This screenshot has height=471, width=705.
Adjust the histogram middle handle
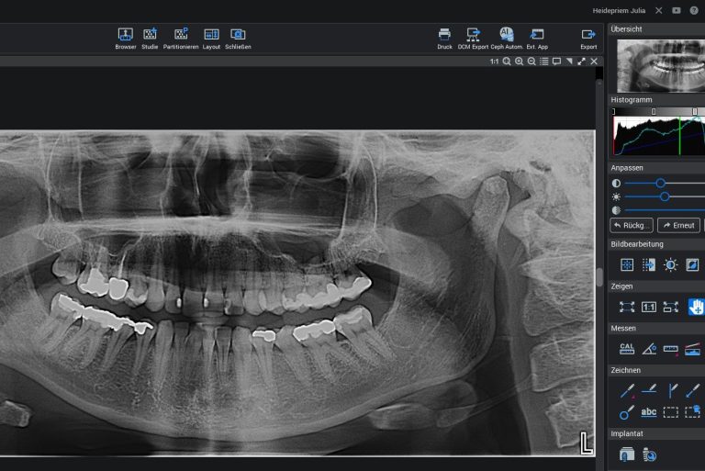654,111
